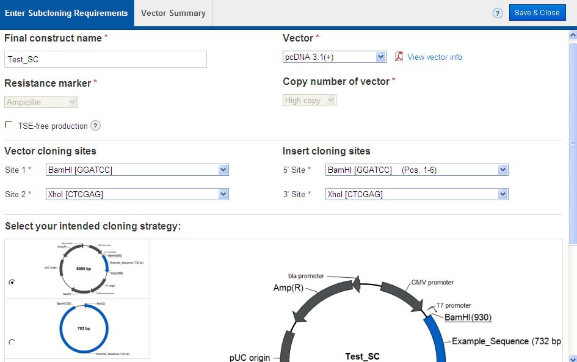Switch to the Vector Summary tab
The image size is (577, 362).
coord(173,13)
